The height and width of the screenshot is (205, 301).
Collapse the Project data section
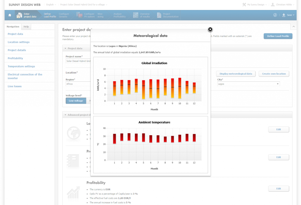pyautogui.click(x=65, y=48)
